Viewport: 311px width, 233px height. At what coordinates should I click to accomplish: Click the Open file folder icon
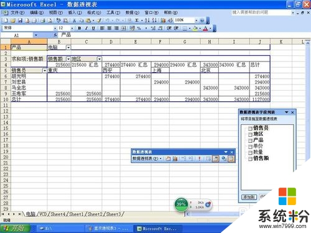coord(13,21)
